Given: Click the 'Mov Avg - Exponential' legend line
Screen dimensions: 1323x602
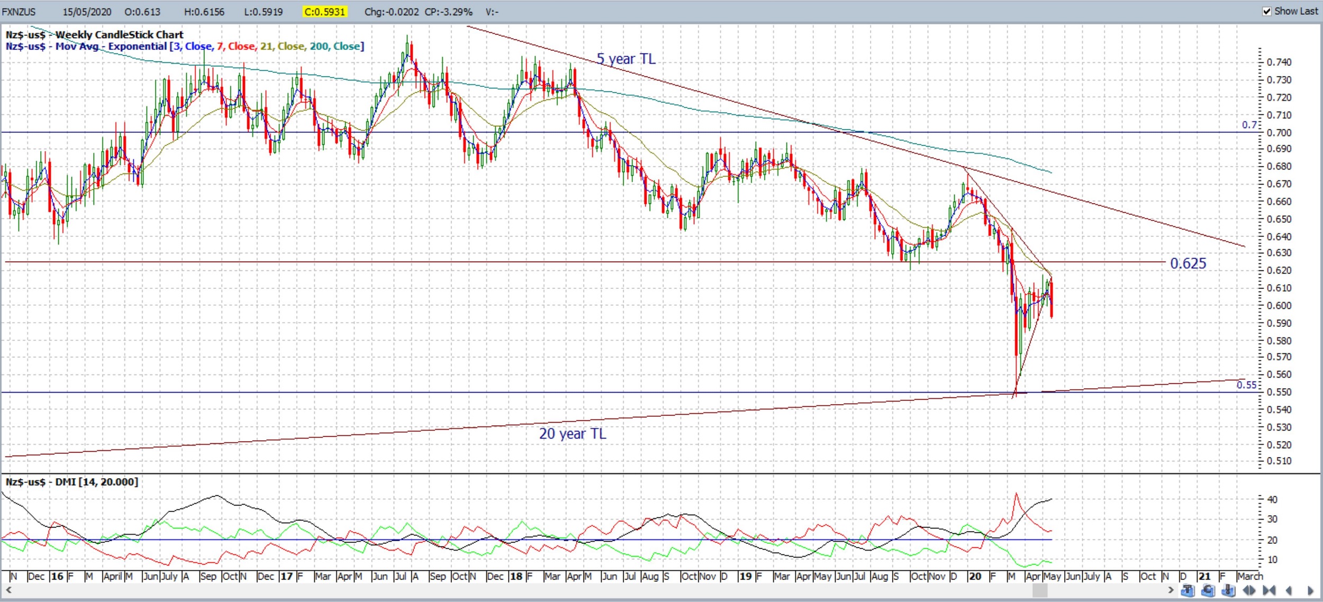Looking at the screenshot, I should 185,47.
